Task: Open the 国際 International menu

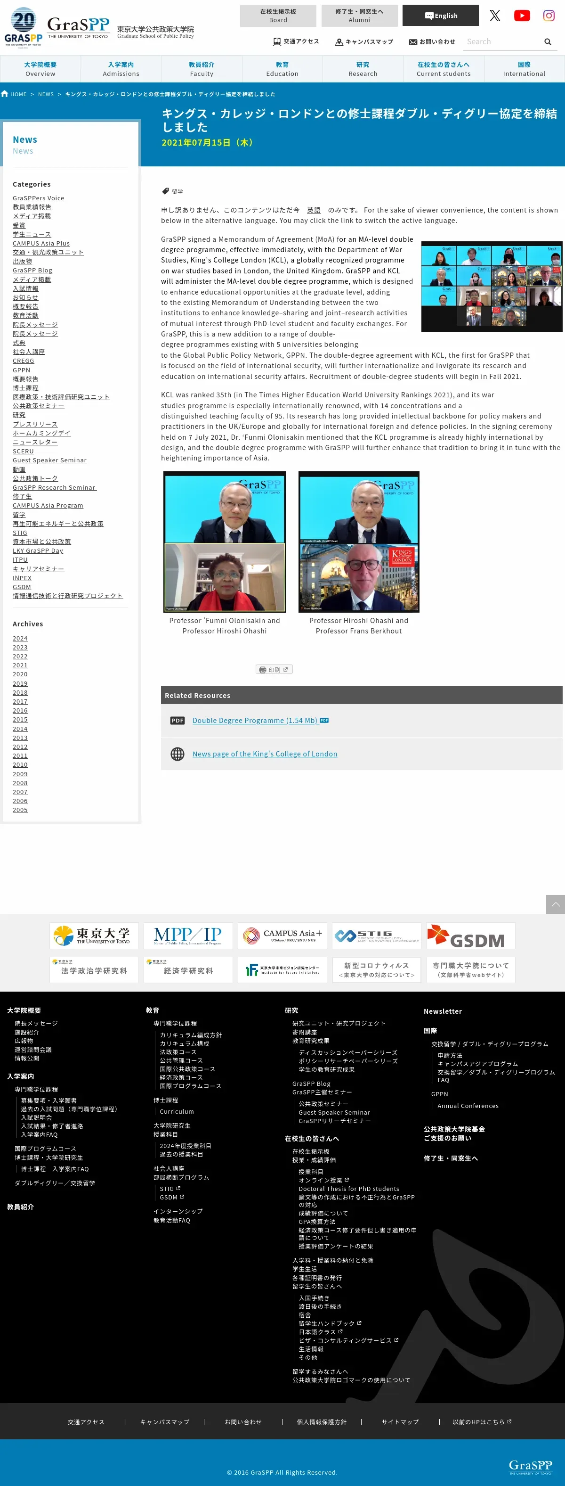Action: point(524,69)
